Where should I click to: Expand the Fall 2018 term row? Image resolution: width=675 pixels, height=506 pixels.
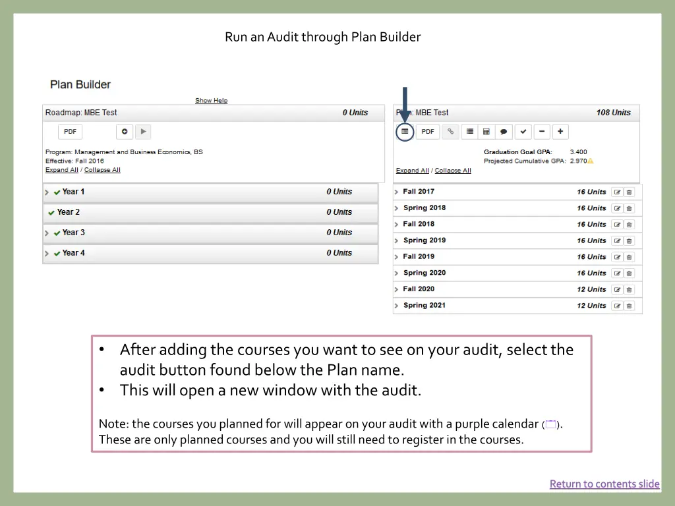[397, 225]
